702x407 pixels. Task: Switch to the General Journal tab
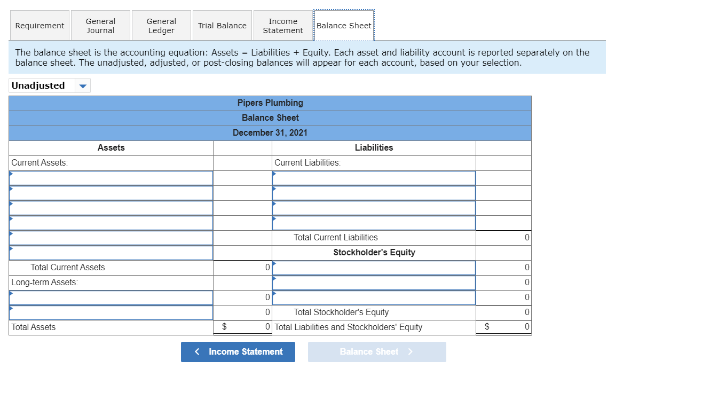coord(100,25)
